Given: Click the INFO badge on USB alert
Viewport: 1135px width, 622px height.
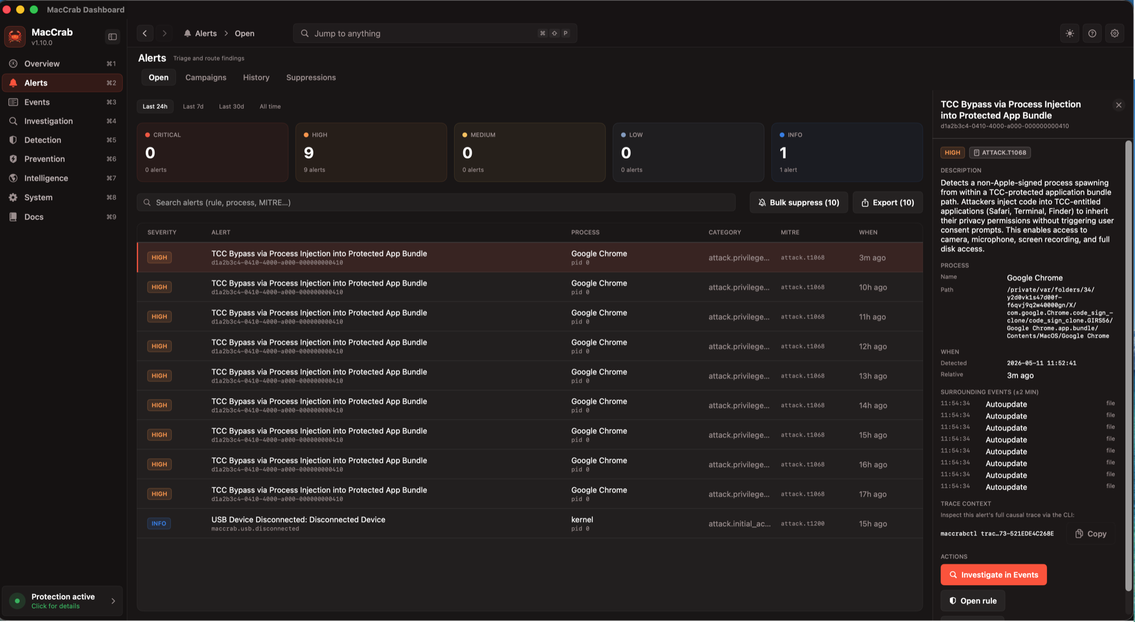Looking at the screenshot, I should [x=159, y=523].
